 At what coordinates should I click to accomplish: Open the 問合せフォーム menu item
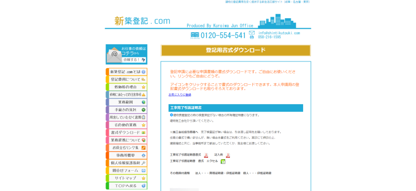point(126,171)
